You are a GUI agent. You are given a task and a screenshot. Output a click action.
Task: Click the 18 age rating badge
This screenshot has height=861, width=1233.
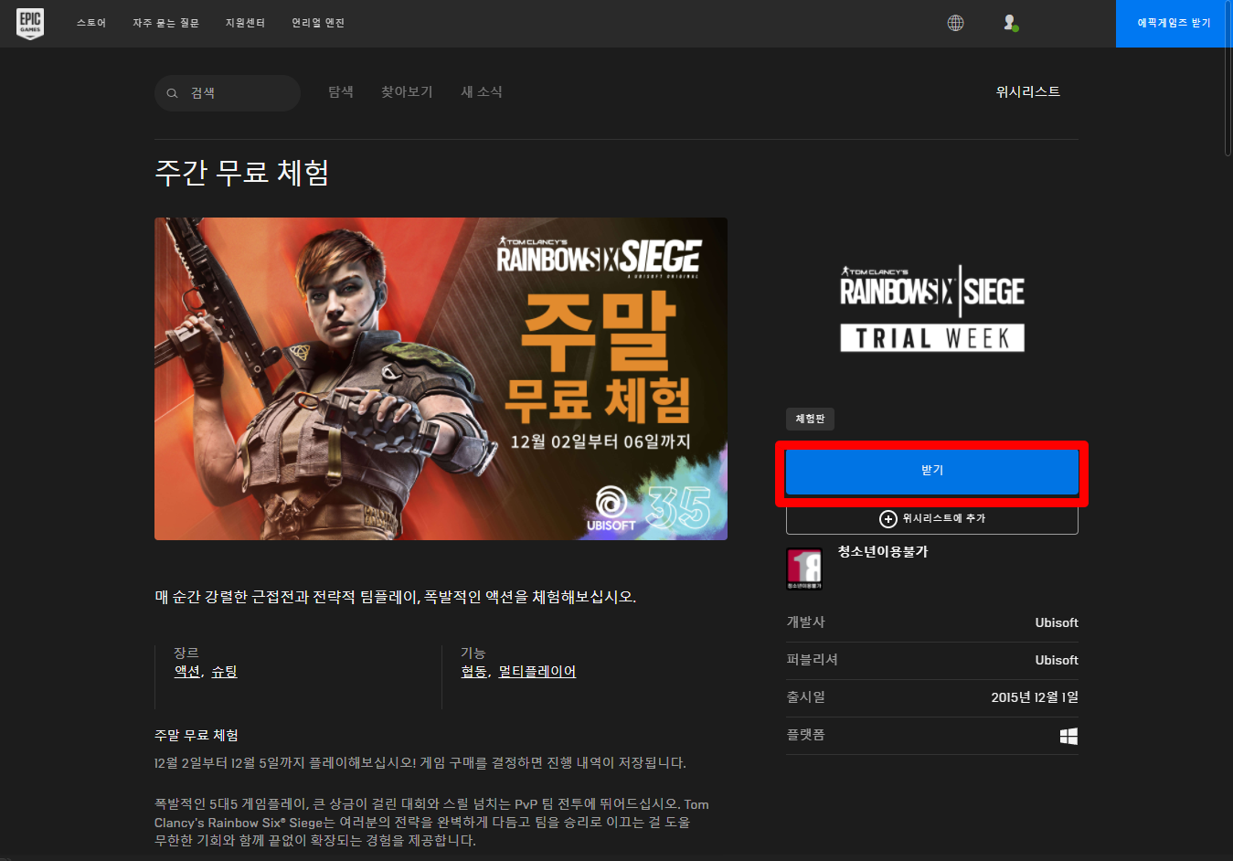pos(804,569)
